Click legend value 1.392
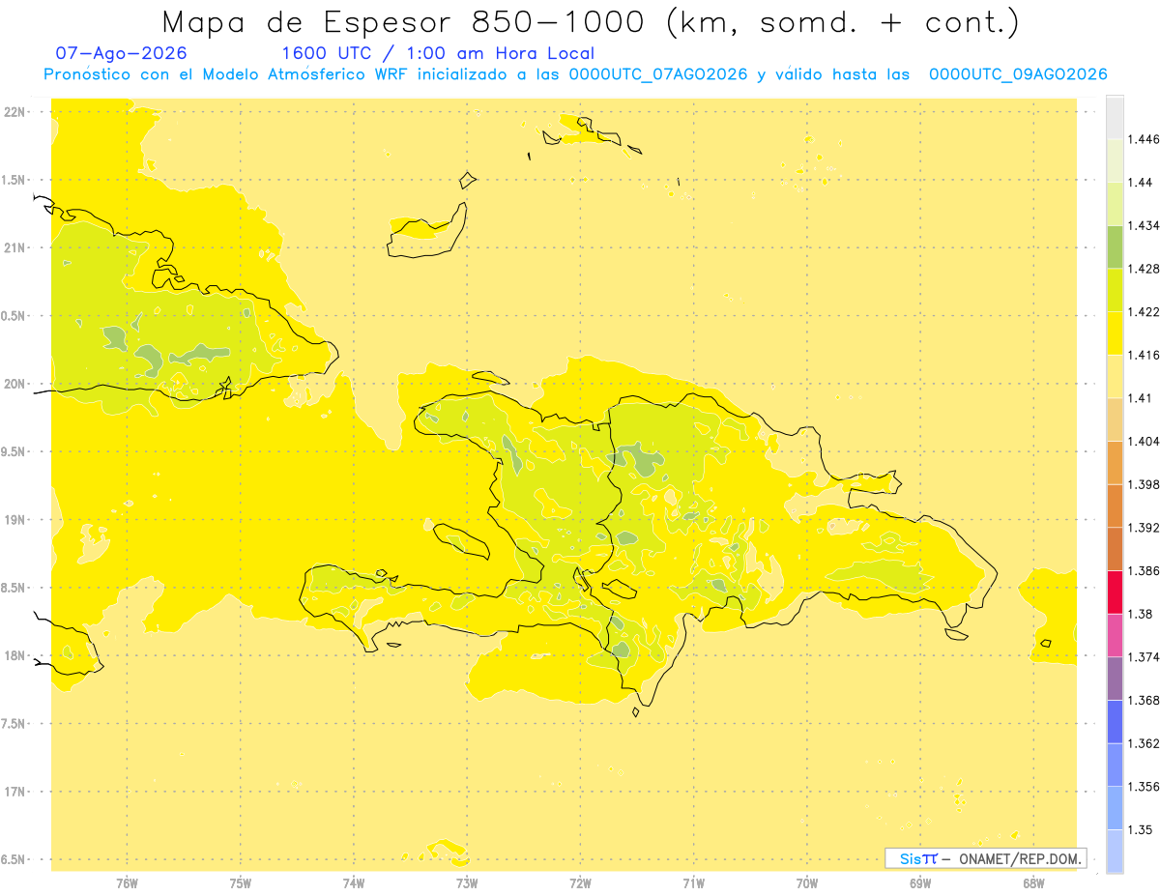This screenshot has width=1160, height=896. pyautogui.click(x=1143, y=528)
